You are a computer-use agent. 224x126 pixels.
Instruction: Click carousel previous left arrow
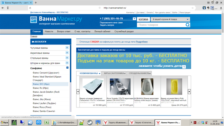78,92
